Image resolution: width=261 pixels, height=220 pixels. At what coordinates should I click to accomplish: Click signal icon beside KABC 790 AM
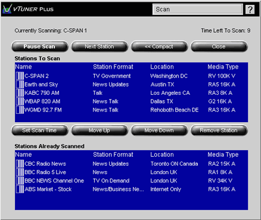(x=20, y=93)
